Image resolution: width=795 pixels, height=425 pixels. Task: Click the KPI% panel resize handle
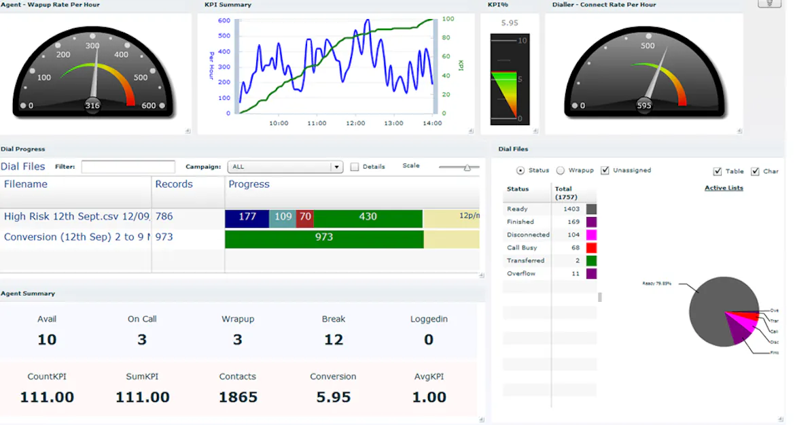(535, 131)
